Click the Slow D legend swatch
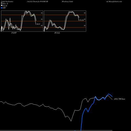This screenshot has height=131, width=131. pyautogui.click(x=2, y=3)
